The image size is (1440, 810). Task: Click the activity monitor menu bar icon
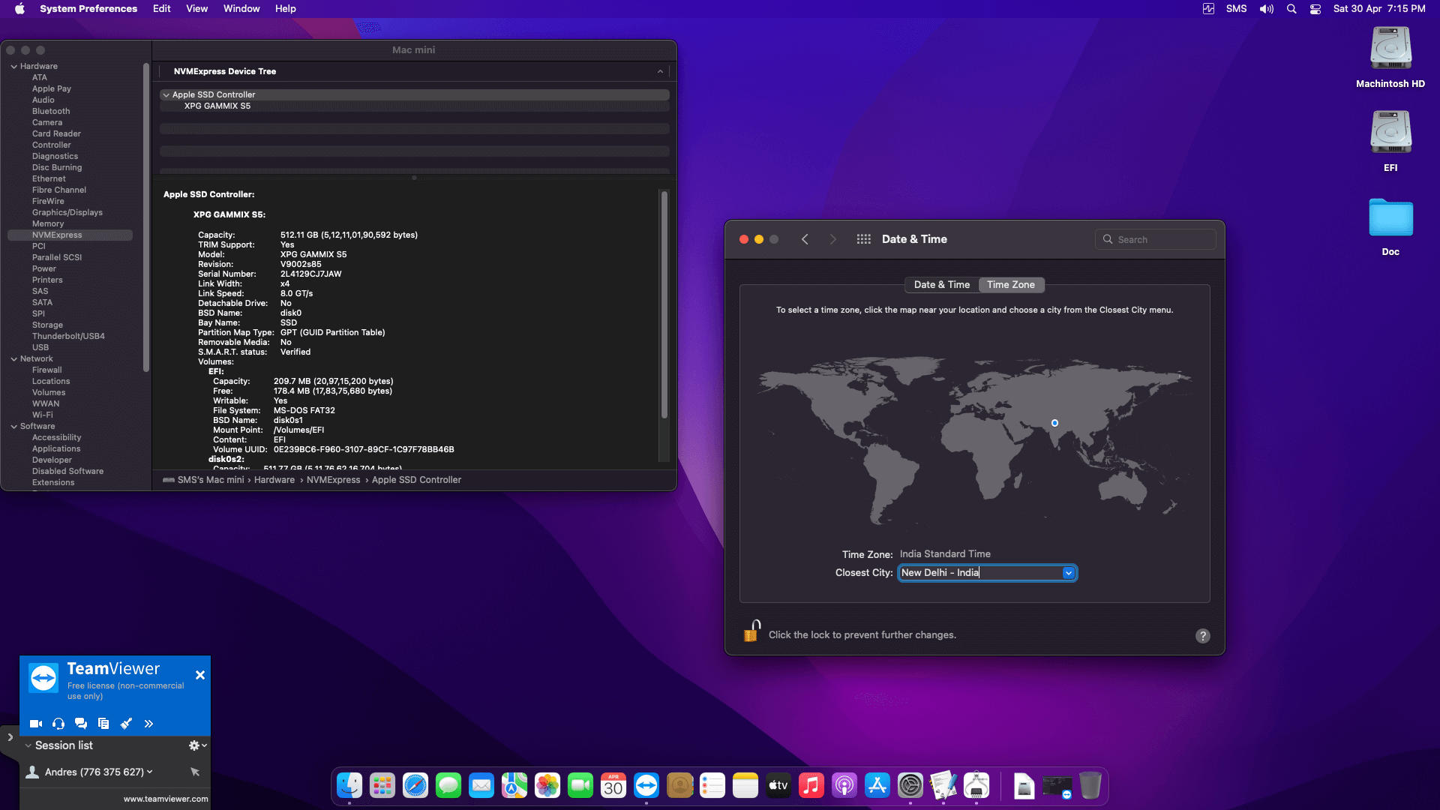click(x=1208, y=9)
